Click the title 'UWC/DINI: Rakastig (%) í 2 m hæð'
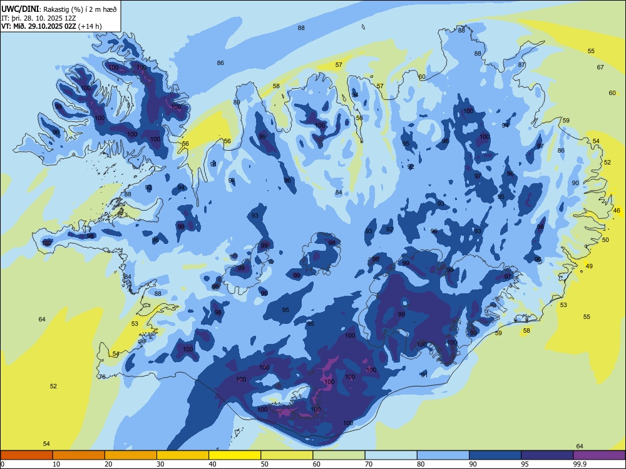This screenshot has width=626, height=469. pos(59,9)
